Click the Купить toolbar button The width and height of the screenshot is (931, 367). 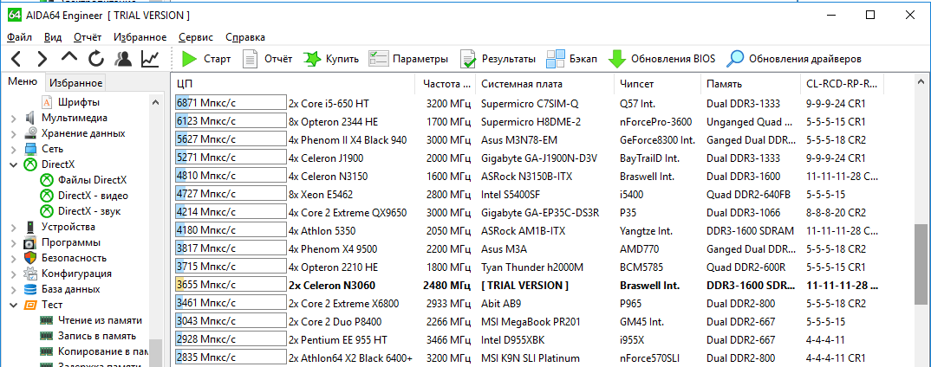(331, 59)
